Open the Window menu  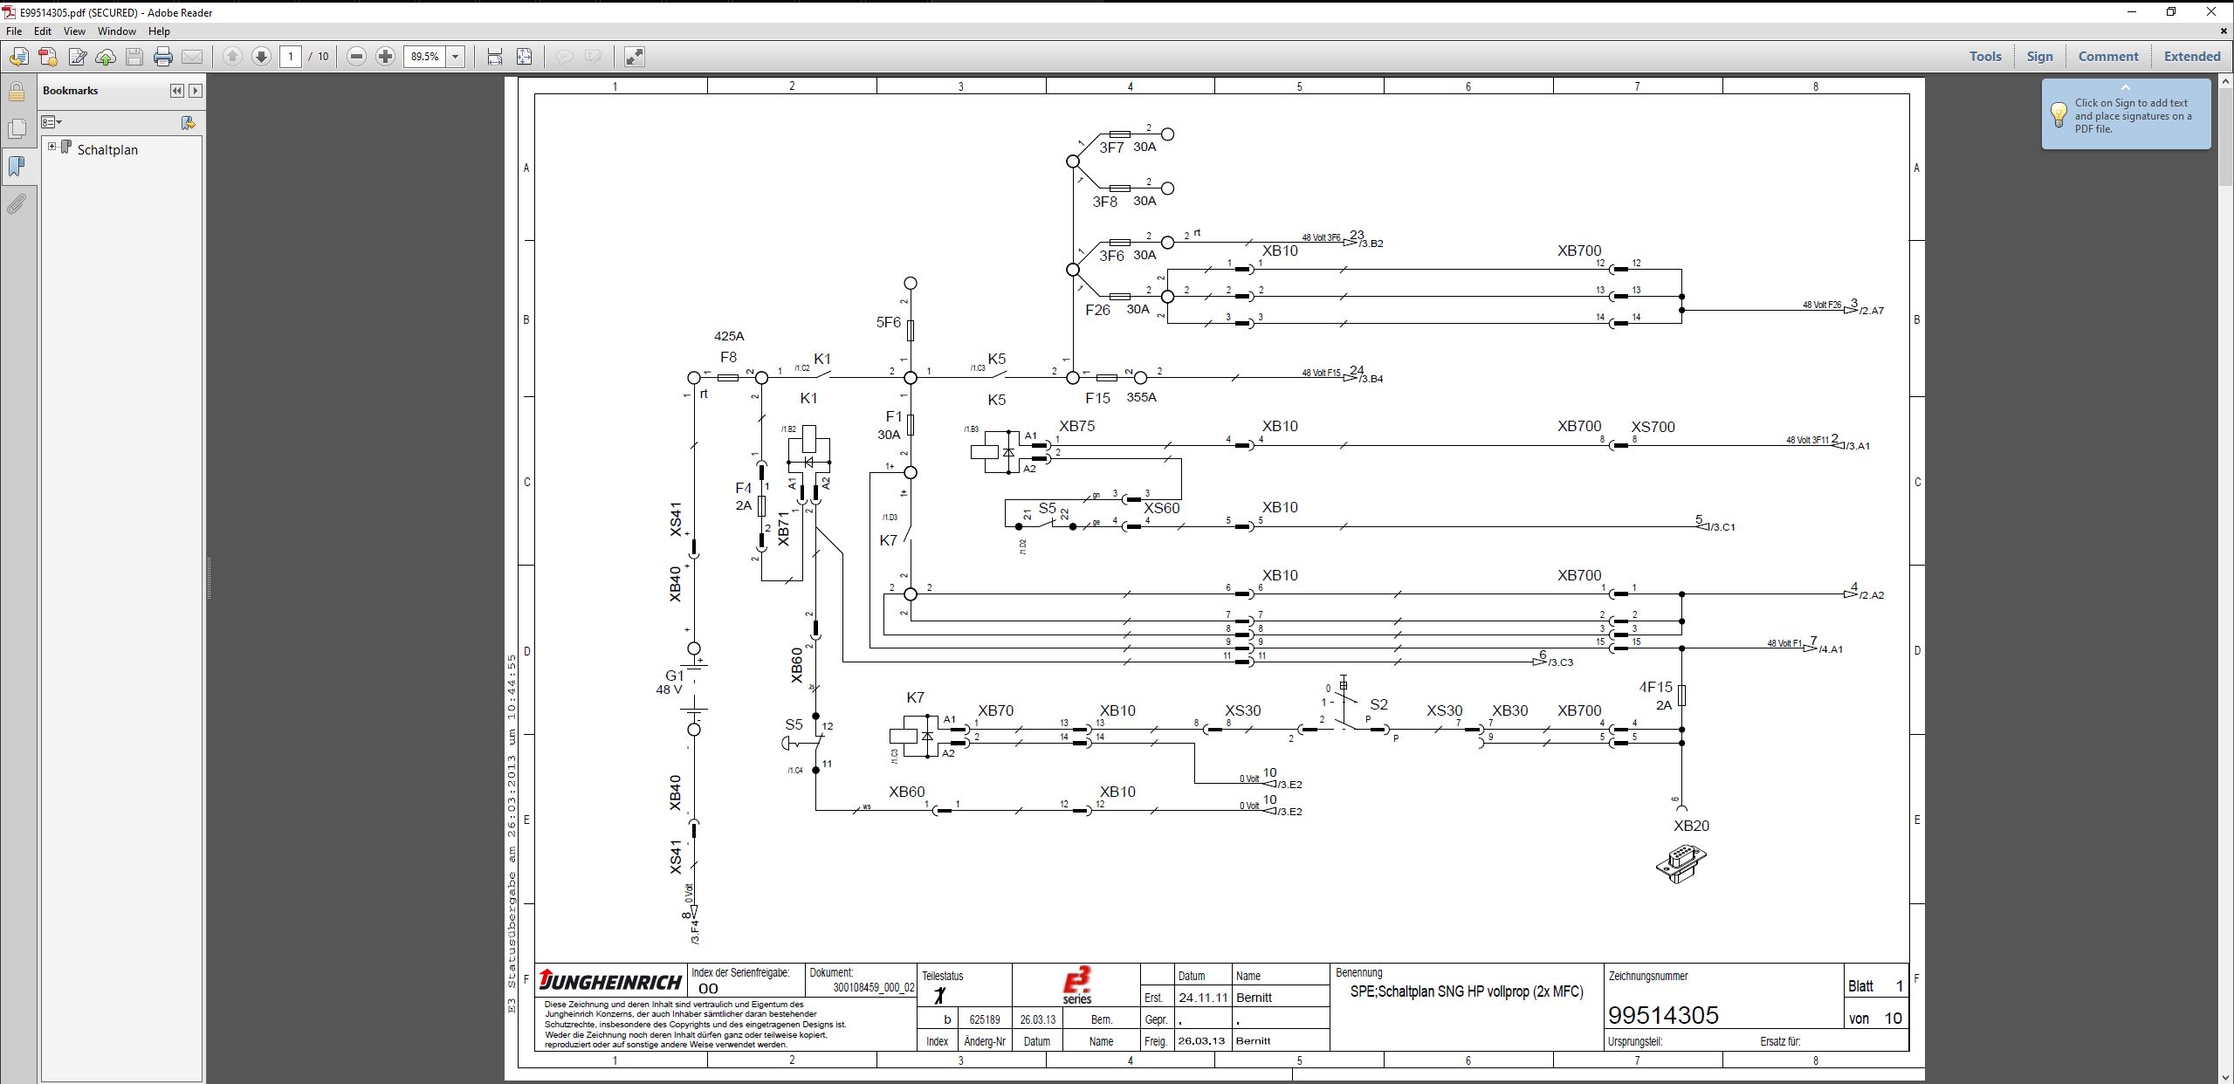click(116, 31)
